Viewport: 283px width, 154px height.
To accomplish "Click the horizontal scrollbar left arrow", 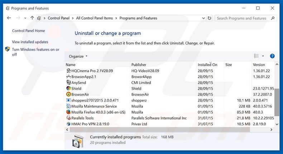I will (67, 129).
